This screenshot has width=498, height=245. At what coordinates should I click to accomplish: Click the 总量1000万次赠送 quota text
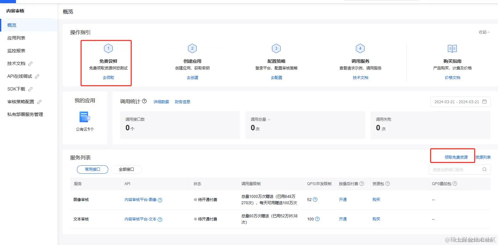269,200
